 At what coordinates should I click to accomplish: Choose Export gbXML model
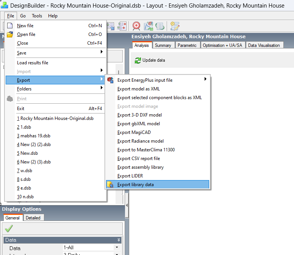pos(158,124)
